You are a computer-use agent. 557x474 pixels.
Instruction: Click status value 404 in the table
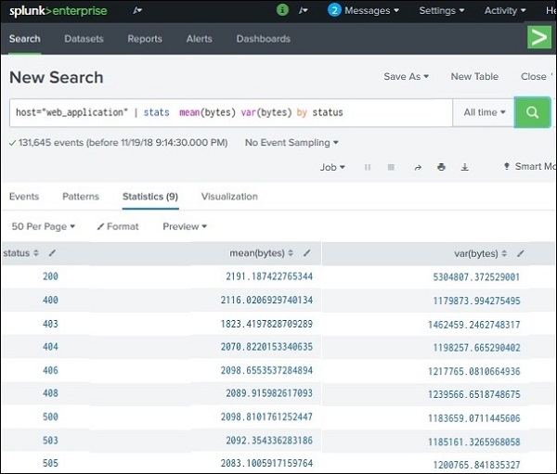[51, 347]
